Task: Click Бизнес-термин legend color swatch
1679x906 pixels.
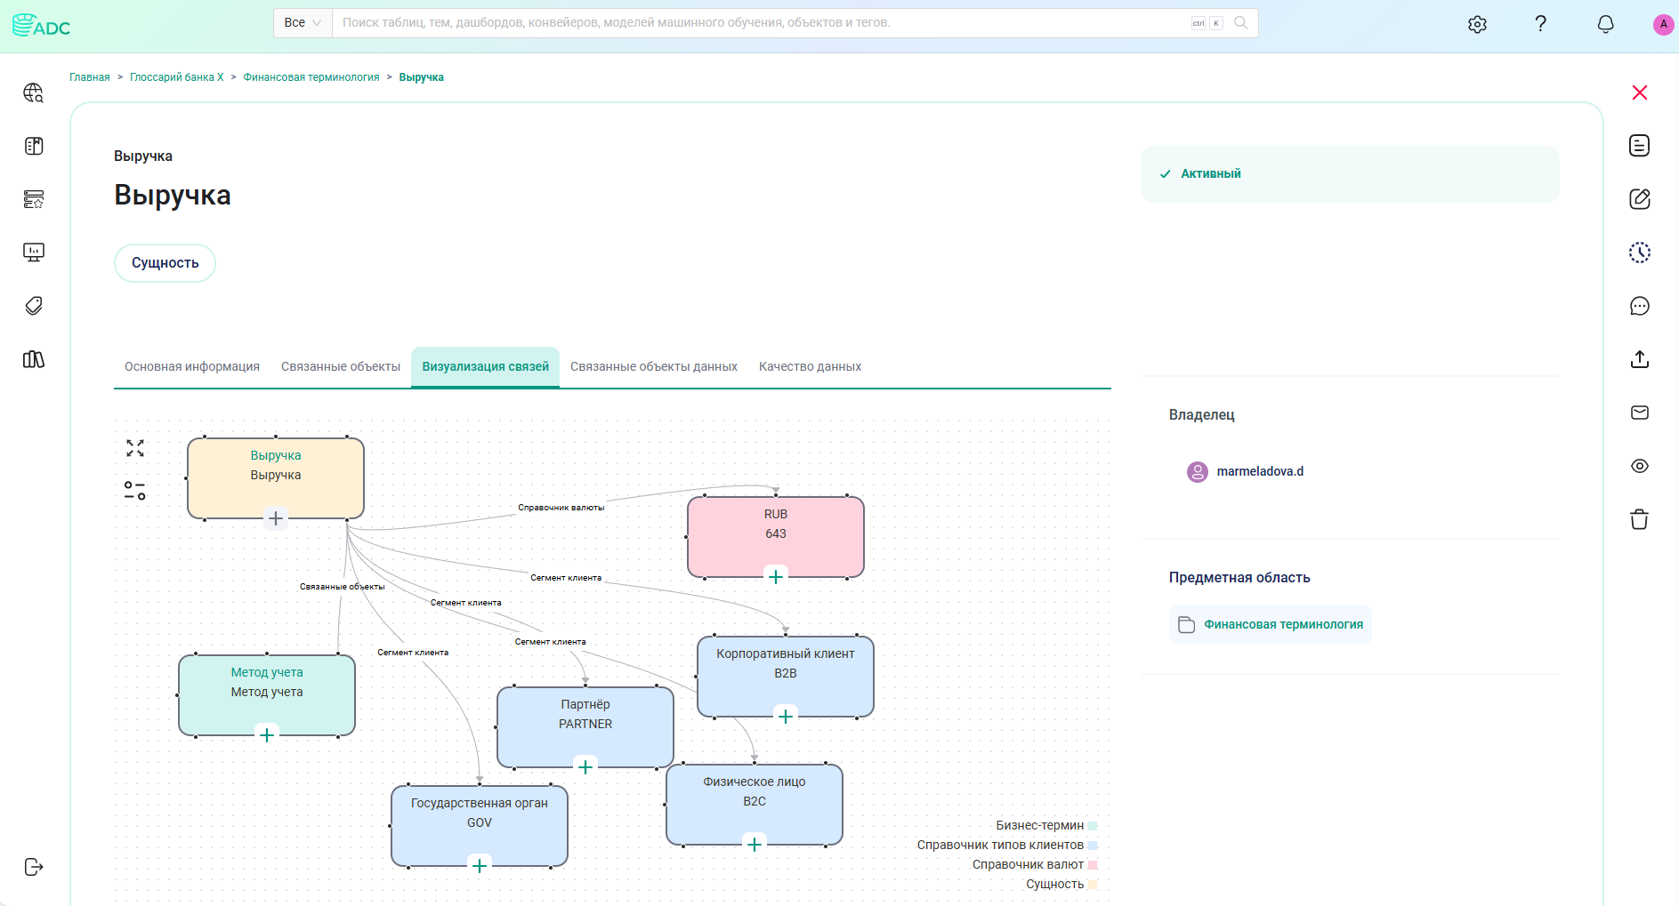Action: pos(1093,826)
